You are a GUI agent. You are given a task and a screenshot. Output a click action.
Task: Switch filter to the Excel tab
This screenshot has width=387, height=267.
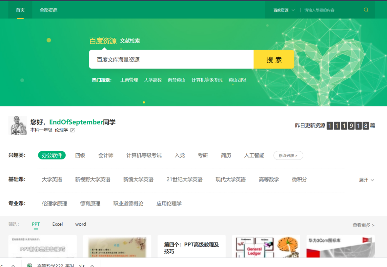(x=57, y=224)
